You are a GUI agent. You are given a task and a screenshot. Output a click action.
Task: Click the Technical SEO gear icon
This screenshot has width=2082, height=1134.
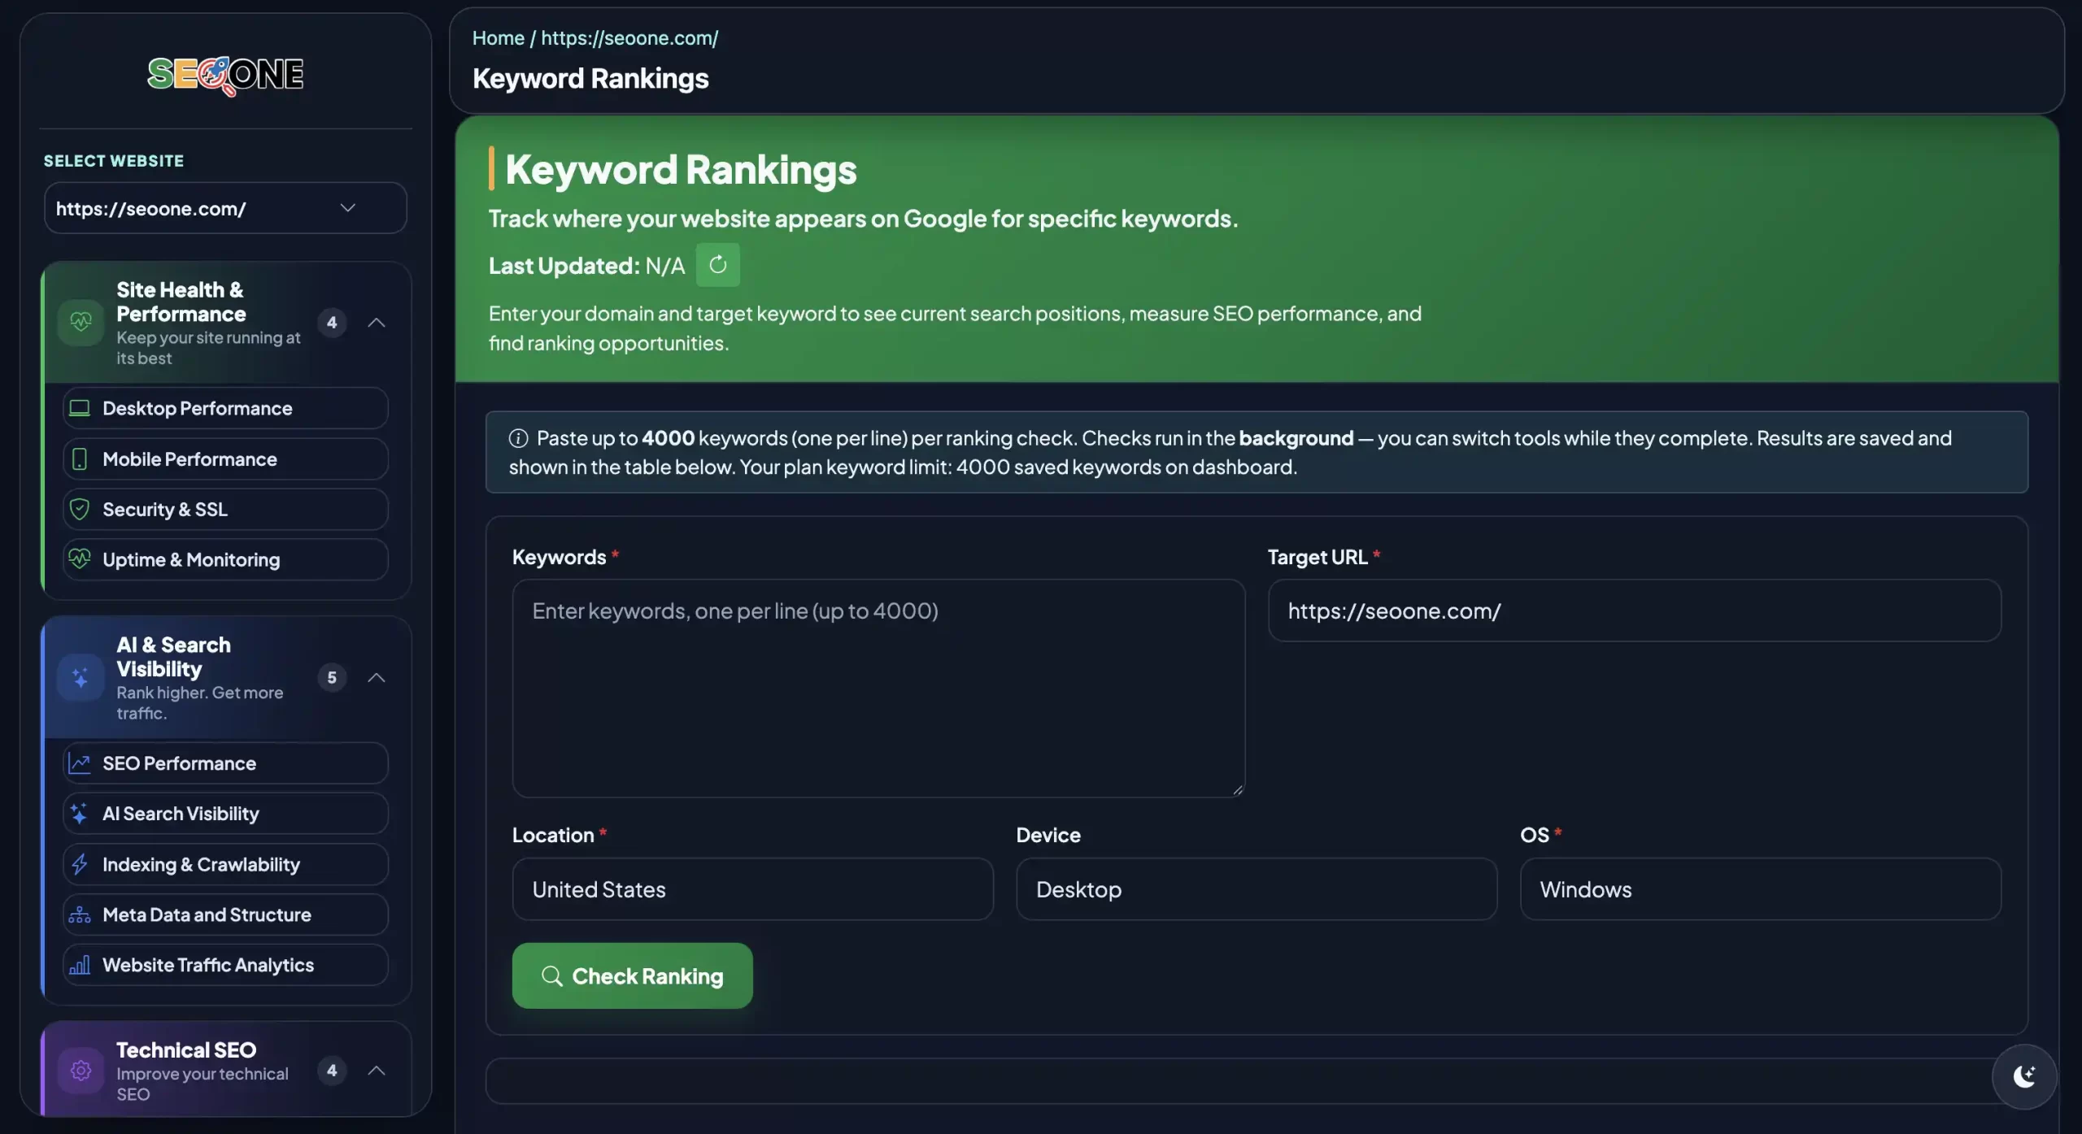click(x=81, y=1070)
